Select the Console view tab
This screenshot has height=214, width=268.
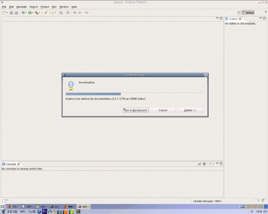pyautogui.click(x=11, y=164)
